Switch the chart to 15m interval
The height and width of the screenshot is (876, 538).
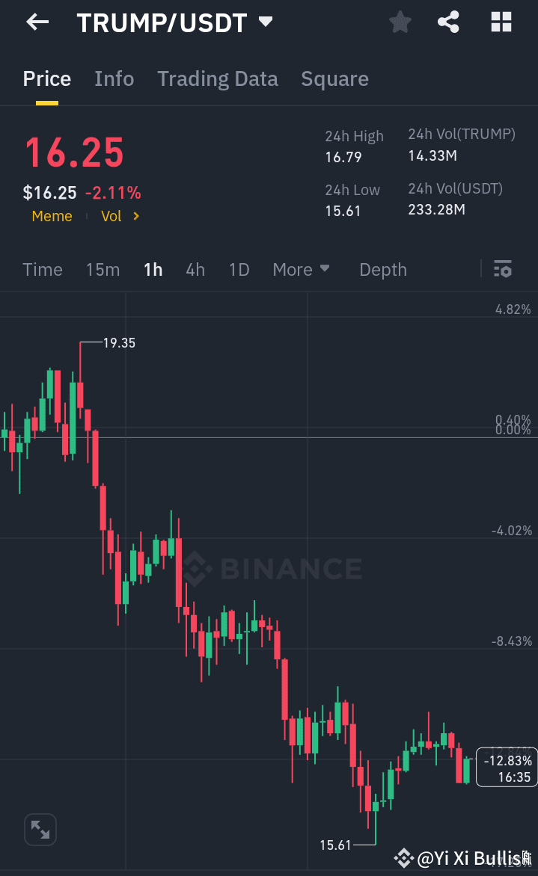click(x=103, y=269)
